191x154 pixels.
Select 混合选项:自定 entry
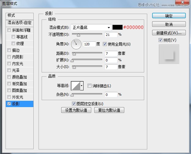pyautogui.click(x=20, y=23)
